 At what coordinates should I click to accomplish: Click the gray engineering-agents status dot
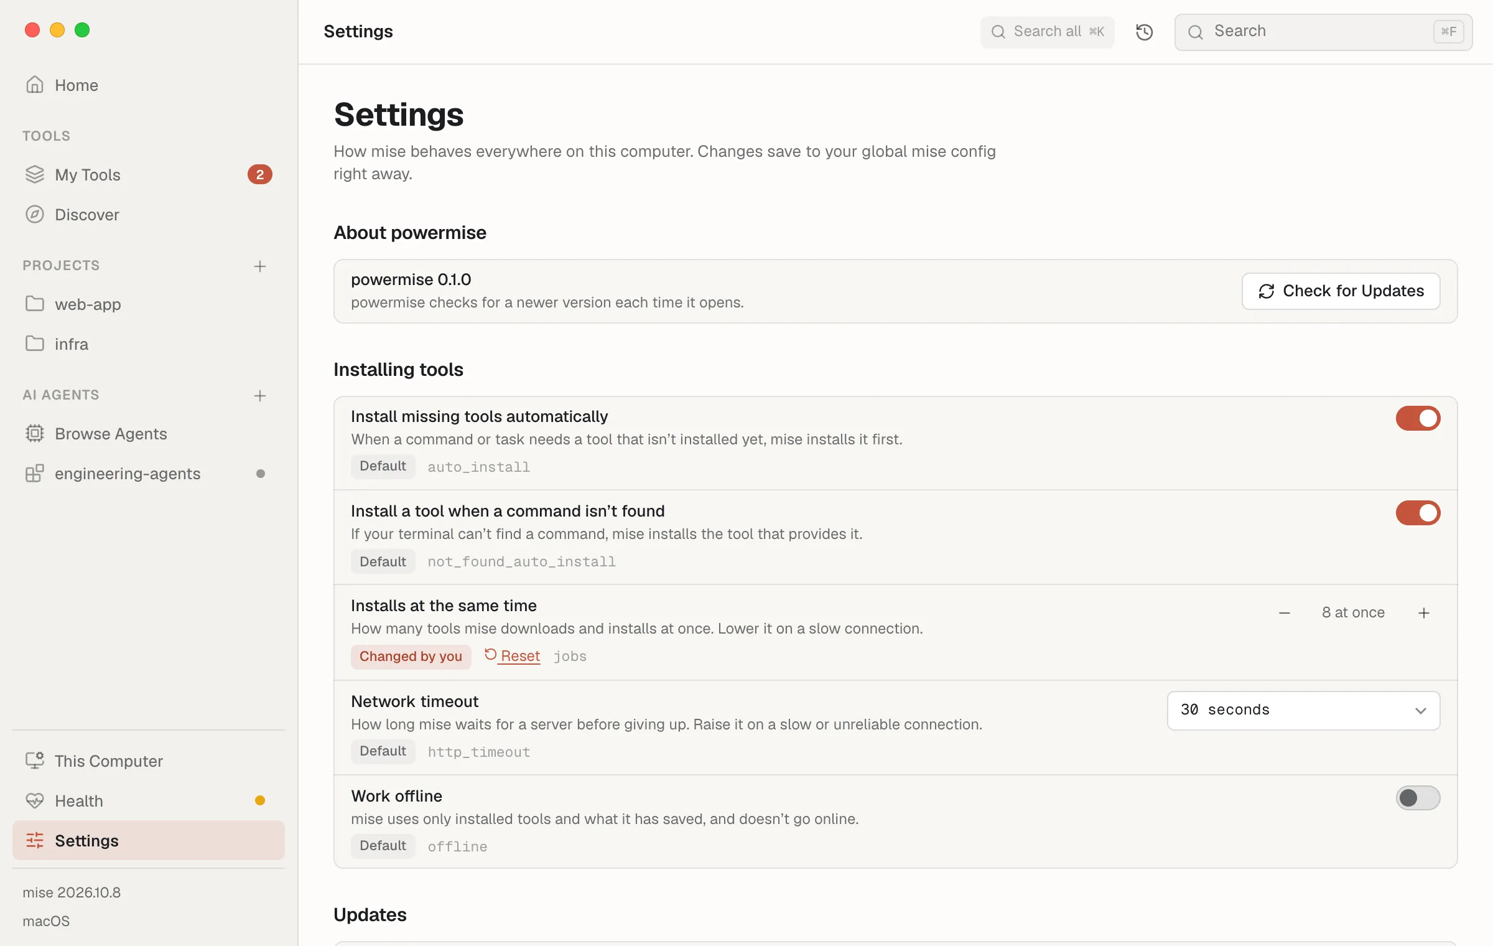pos(261,474)
